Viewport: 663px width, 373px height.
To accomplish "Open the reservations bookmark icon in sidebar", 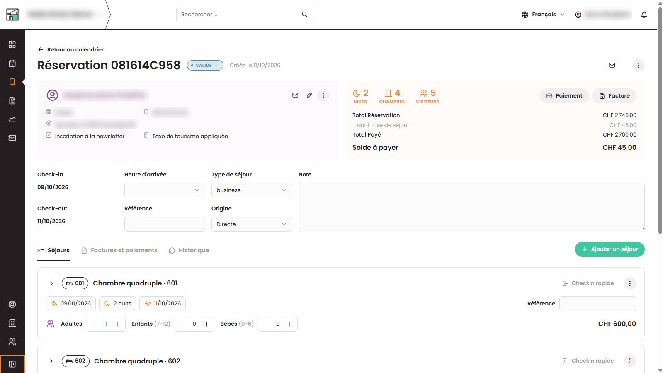I will (12, 82).
